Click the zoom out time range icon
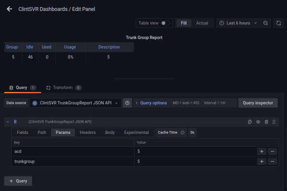Screen dimensions: 287x191 [266, 23]
